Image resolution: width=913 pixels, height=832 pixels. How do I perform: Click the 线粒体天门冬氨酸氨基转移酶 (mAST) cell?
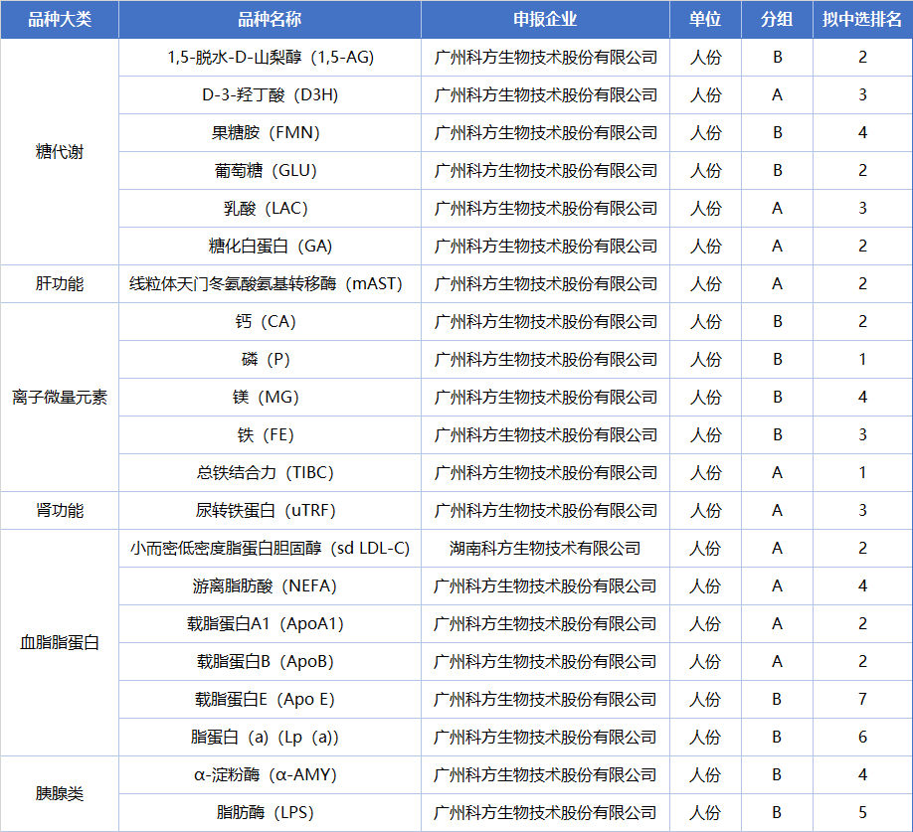(270, 284)
